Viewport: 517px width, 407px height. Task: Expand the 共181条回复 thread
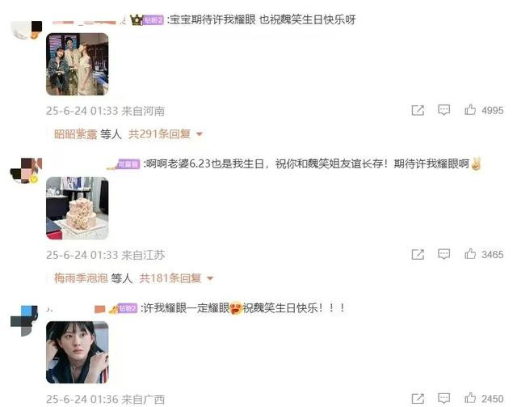click(170, 278)
